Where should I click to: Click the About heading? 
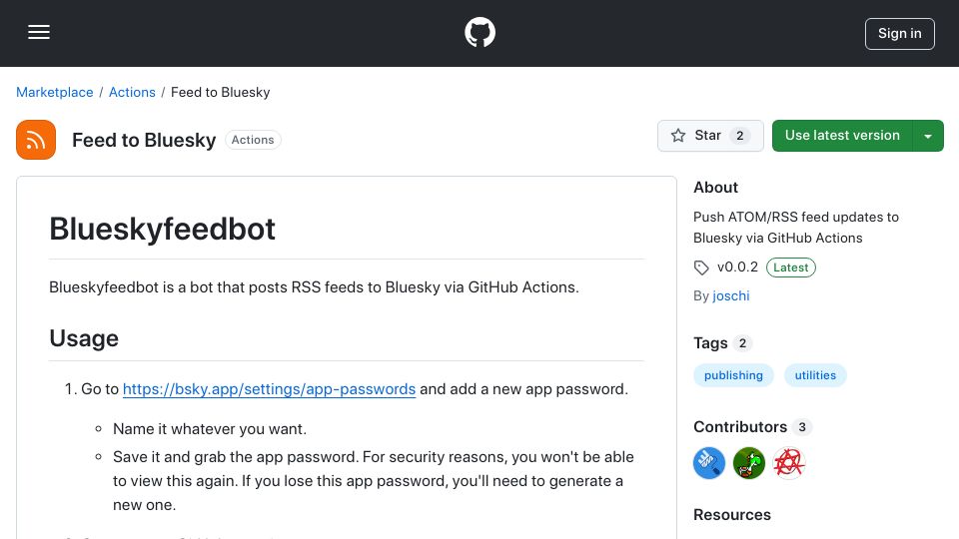pos(715,188)
